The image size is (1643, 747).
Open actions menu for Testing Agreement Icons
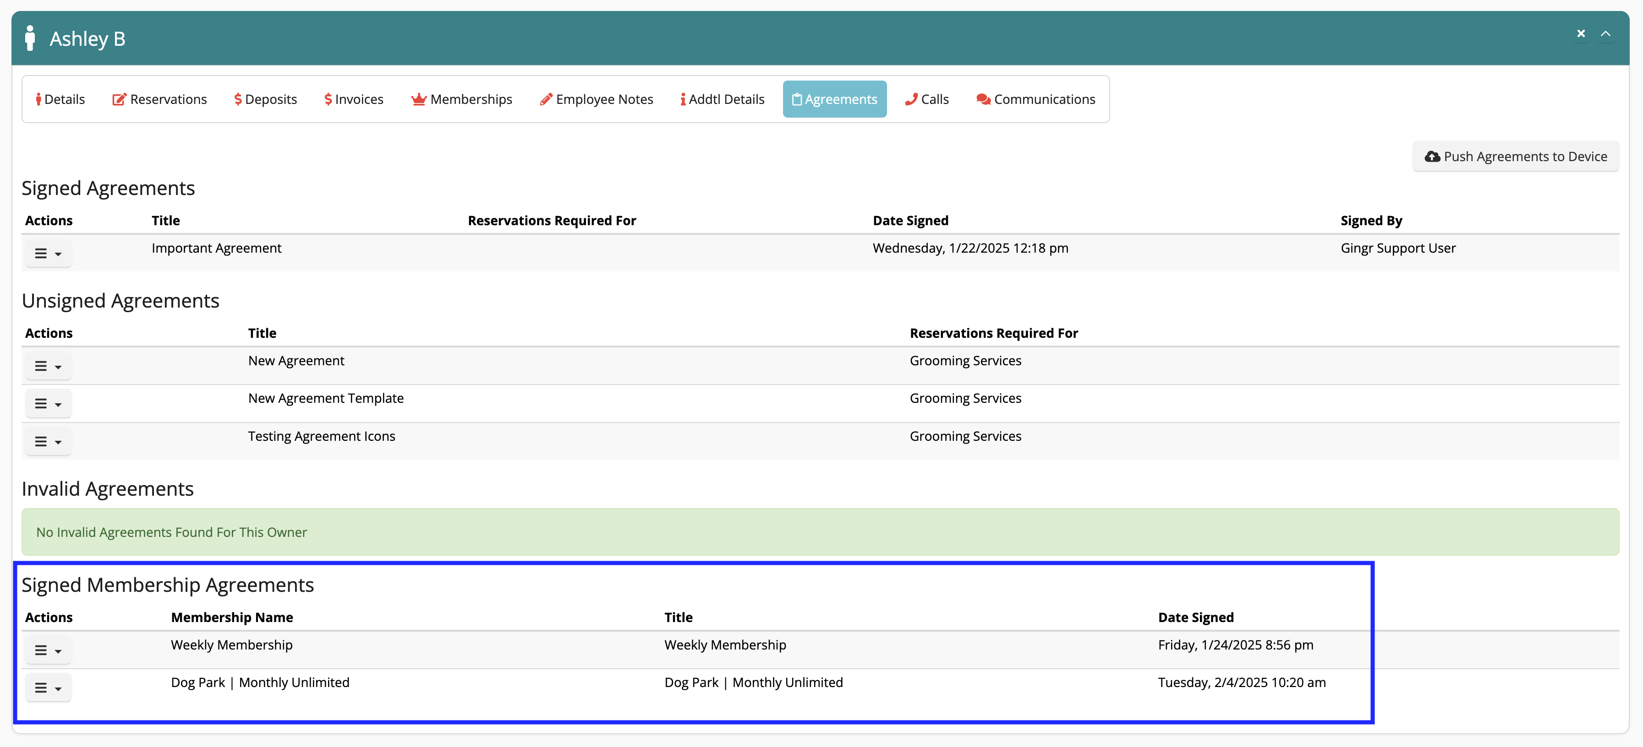49,442
